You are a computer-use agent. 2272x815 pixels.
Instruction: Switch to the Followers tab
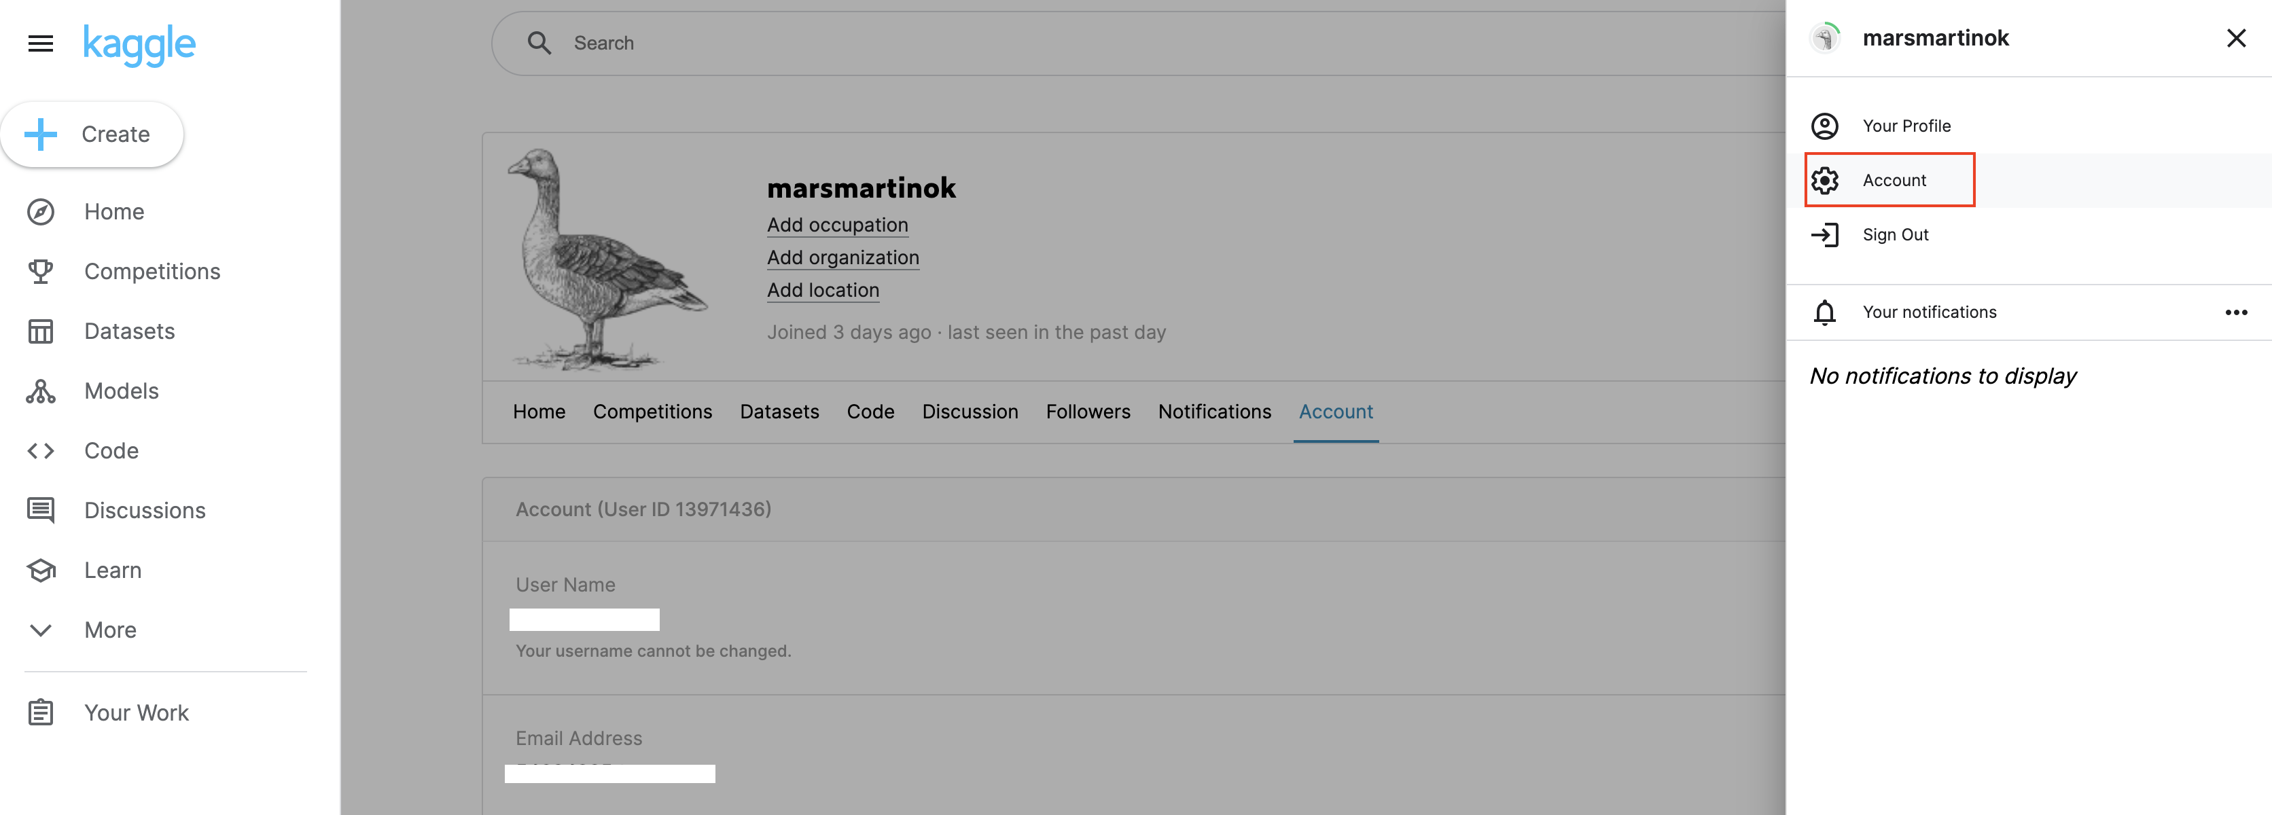point(1088,412)
